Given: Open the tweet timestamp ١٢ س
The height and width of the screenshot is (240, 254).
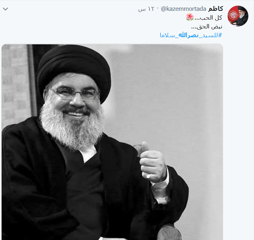Looking at the screenshot, I should (146, 9).
